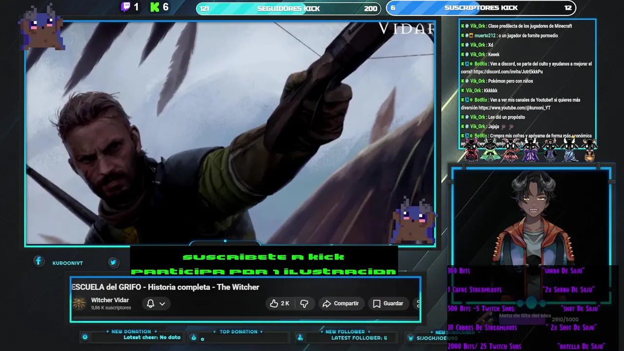Click the 'Les dió un propósito' chat message
Image resolution: width=624 pixels, height=351 pixels.
pos(506,117)
